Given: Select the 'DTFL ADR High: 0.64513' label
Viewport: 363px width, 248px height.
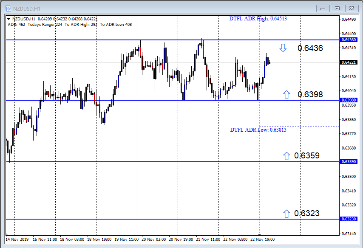Looking at the screenshot, I should click(x=258, y=19).
